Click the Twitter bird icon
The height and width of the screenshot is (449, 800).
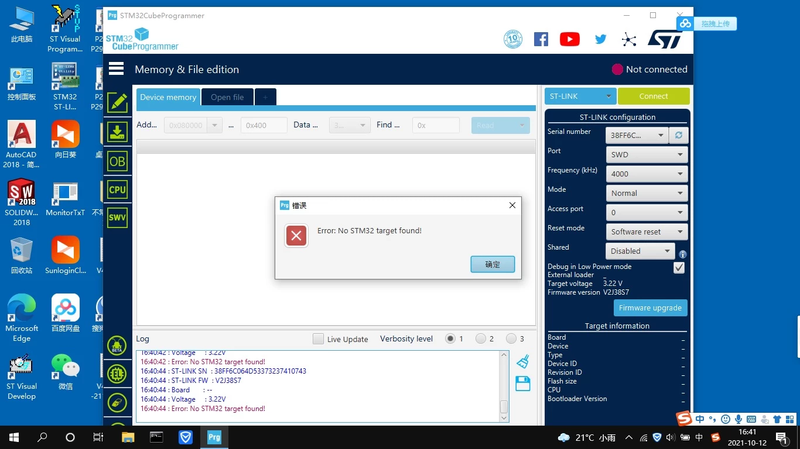600,39
